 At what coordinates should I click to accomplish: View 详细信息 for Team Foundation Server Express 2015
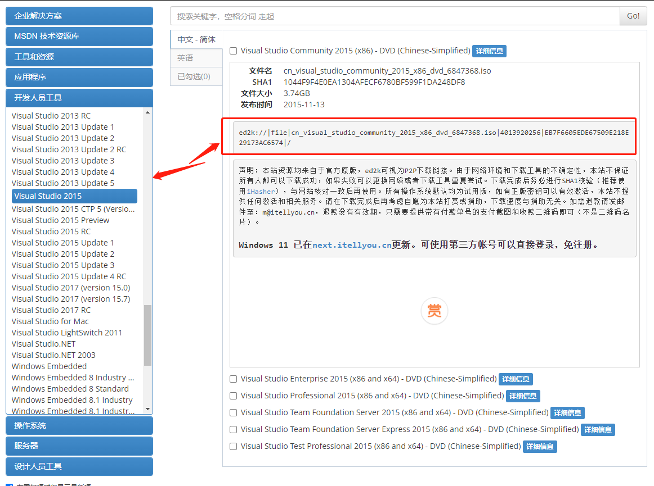tap(598, 429)
